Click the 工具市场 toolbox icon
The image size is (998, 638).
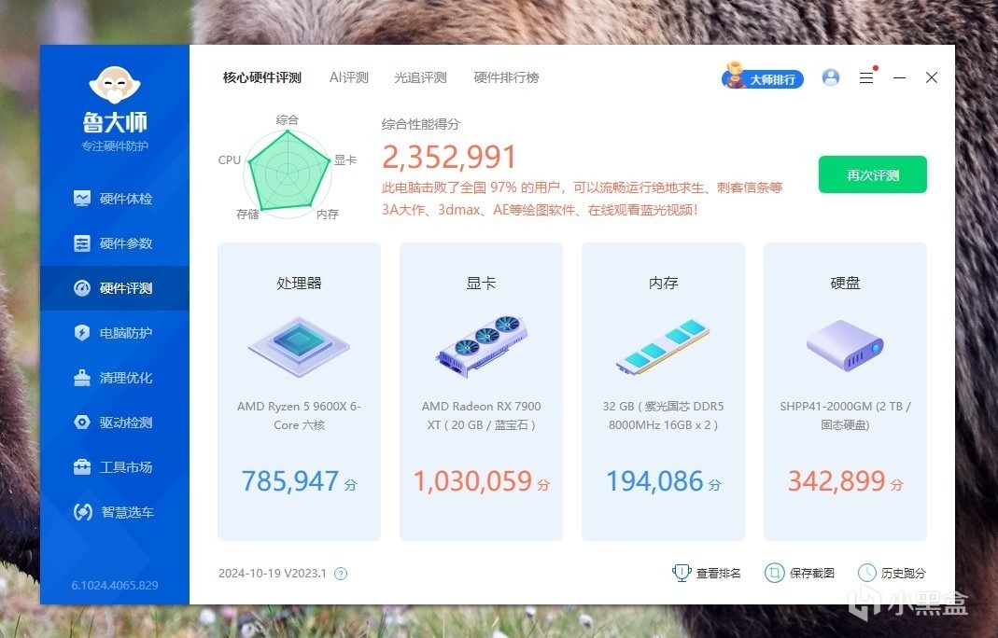pos(82,467)
